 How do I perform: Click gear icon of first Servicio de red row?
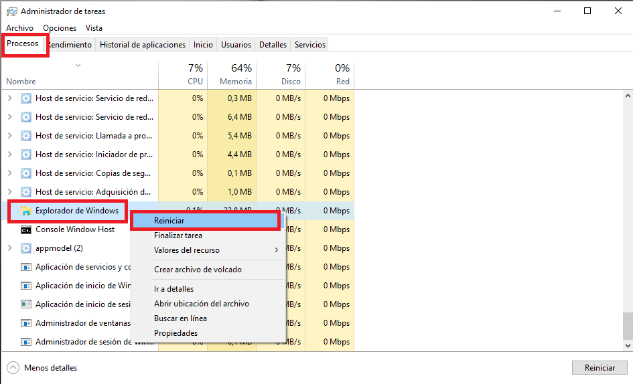tap(26, 98)
